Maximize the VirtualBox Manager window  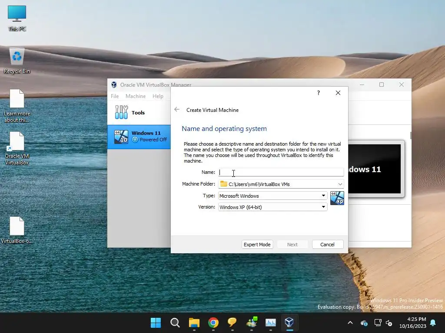382,85
